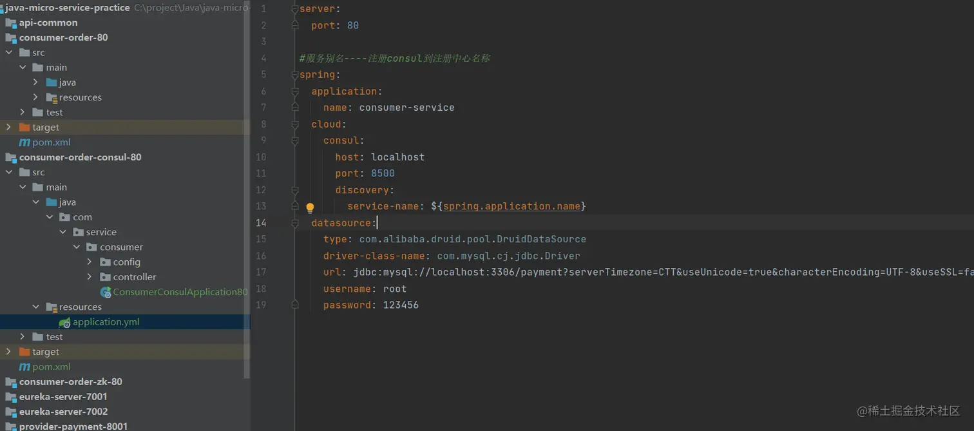Select the main folder under consumer-order-consul-80
Screen dimensions: 974x431
[x=57, y=187]
